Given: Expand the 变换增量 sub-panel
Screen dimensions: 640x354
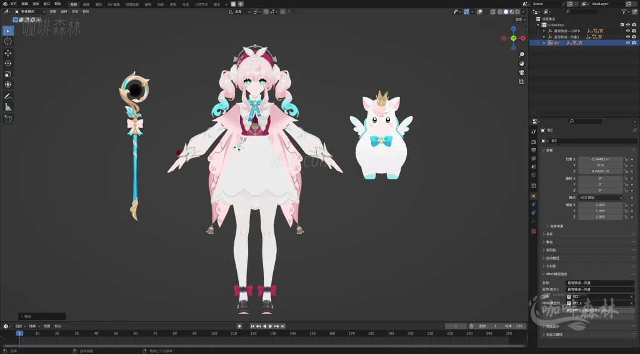Looking at the screenshot, I should tap(557, 226).
